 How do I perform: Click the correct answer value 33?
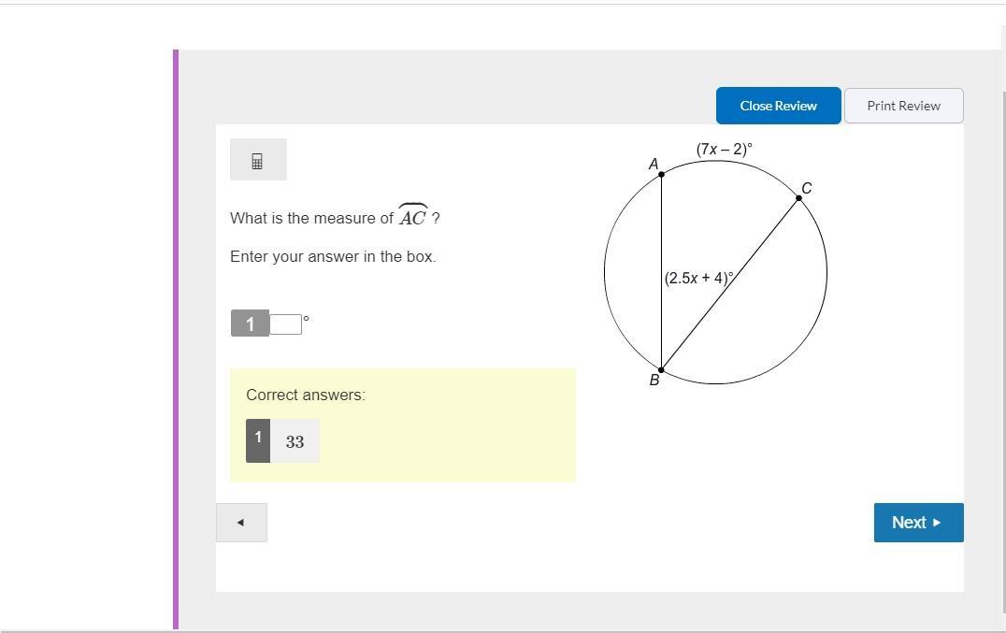295,441
